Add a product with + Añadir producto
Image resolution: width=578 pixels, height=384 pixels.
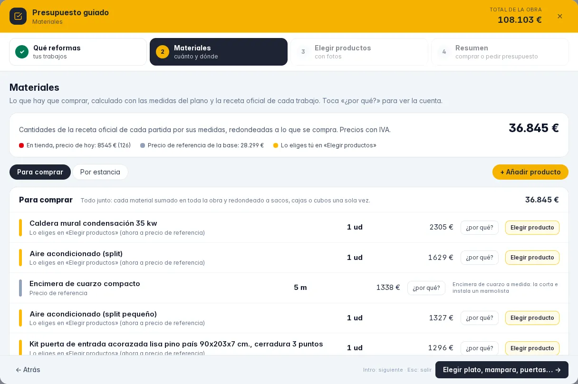click(530, 172)
